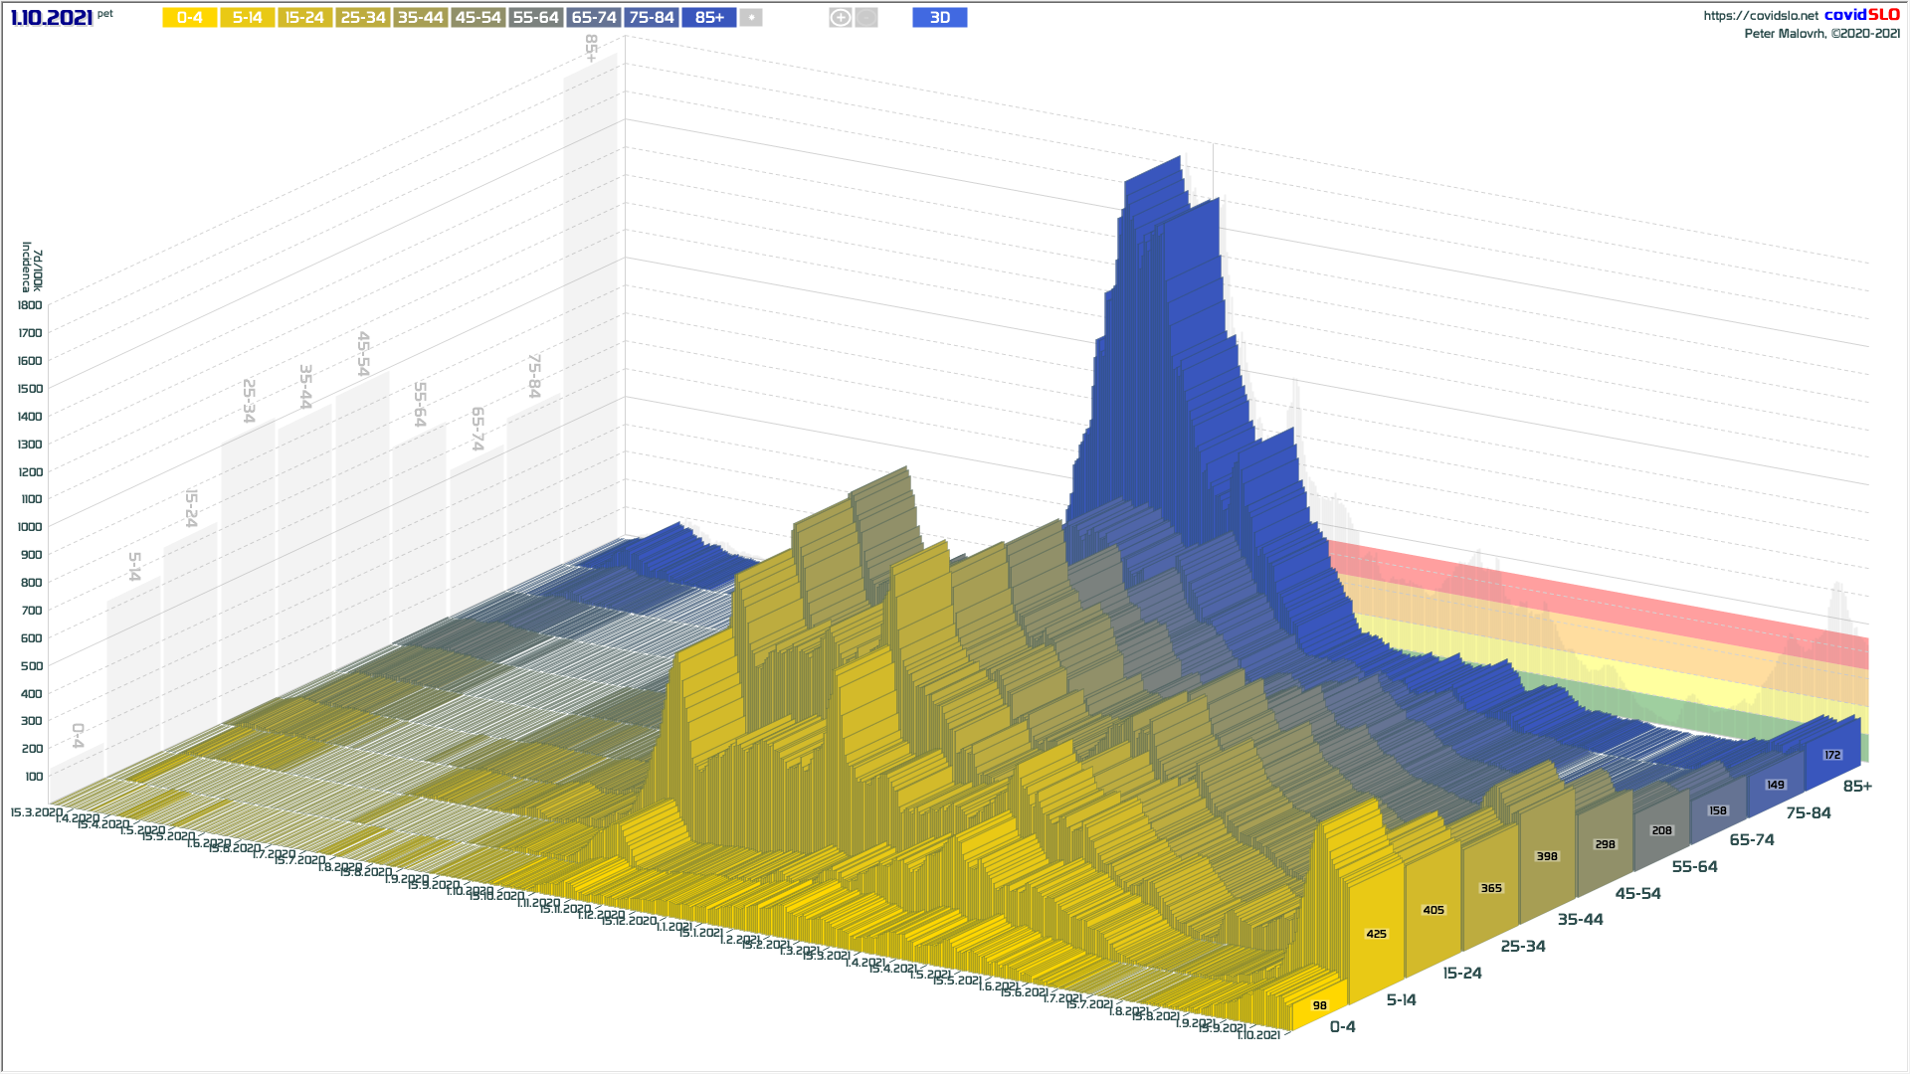Click the 398 value label on 35-44 bar
1910x1074 pixels.
(1547, 856)
